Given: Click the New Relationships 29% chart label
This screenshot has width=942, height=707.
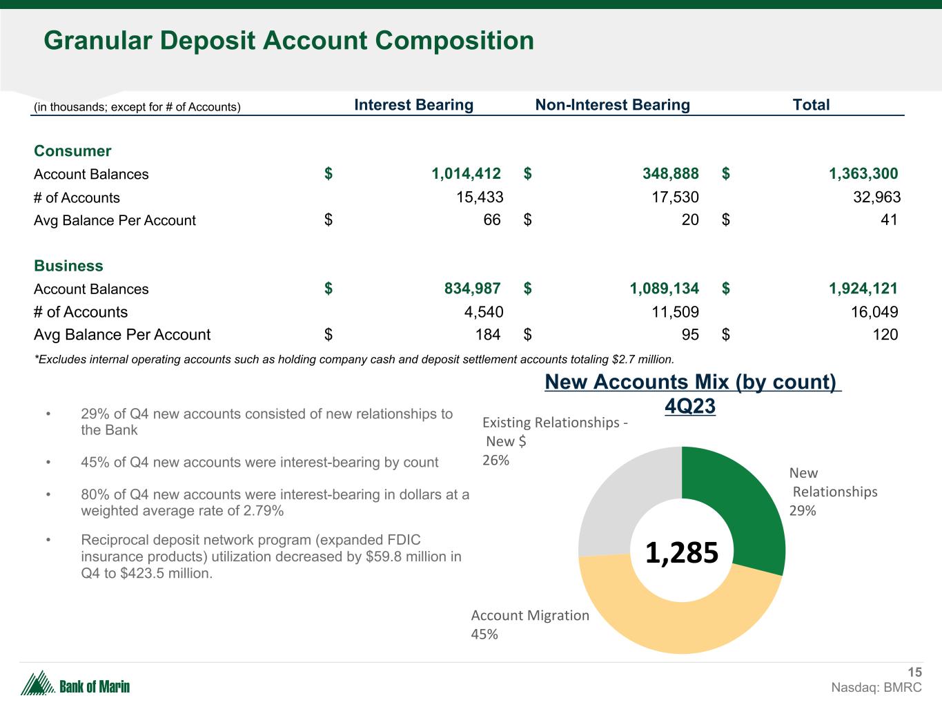Looking at the screenshot, I should pos(833,492).
